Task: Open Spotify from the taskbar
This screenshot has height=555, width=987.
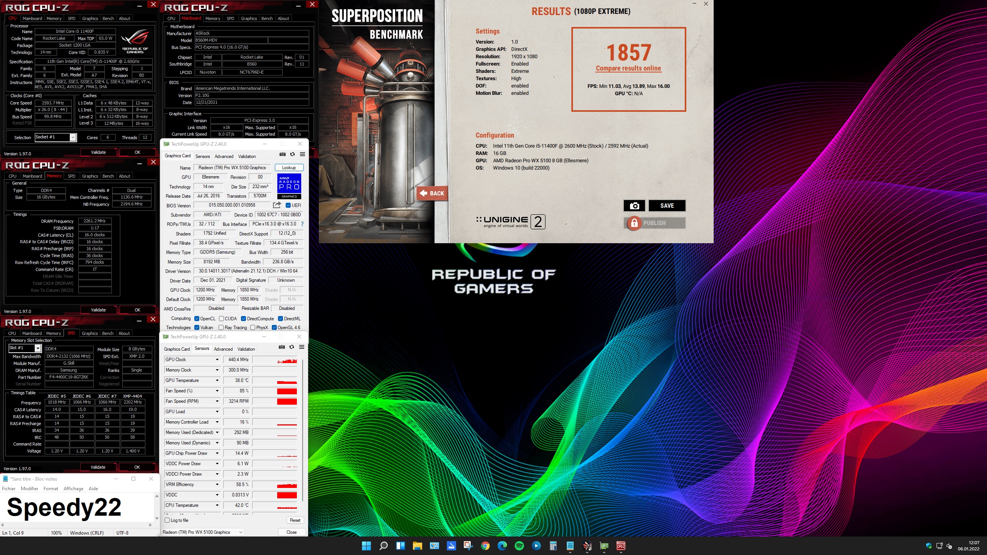Action: point(519,546)
